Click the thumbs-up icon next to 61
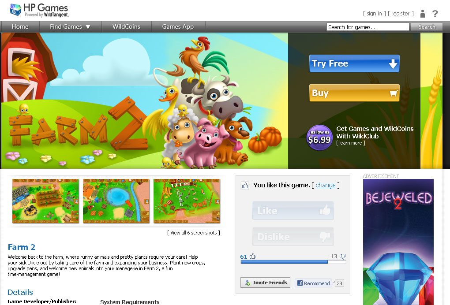The height and width of the screenshot is (305, 450). tap(252, 256)
